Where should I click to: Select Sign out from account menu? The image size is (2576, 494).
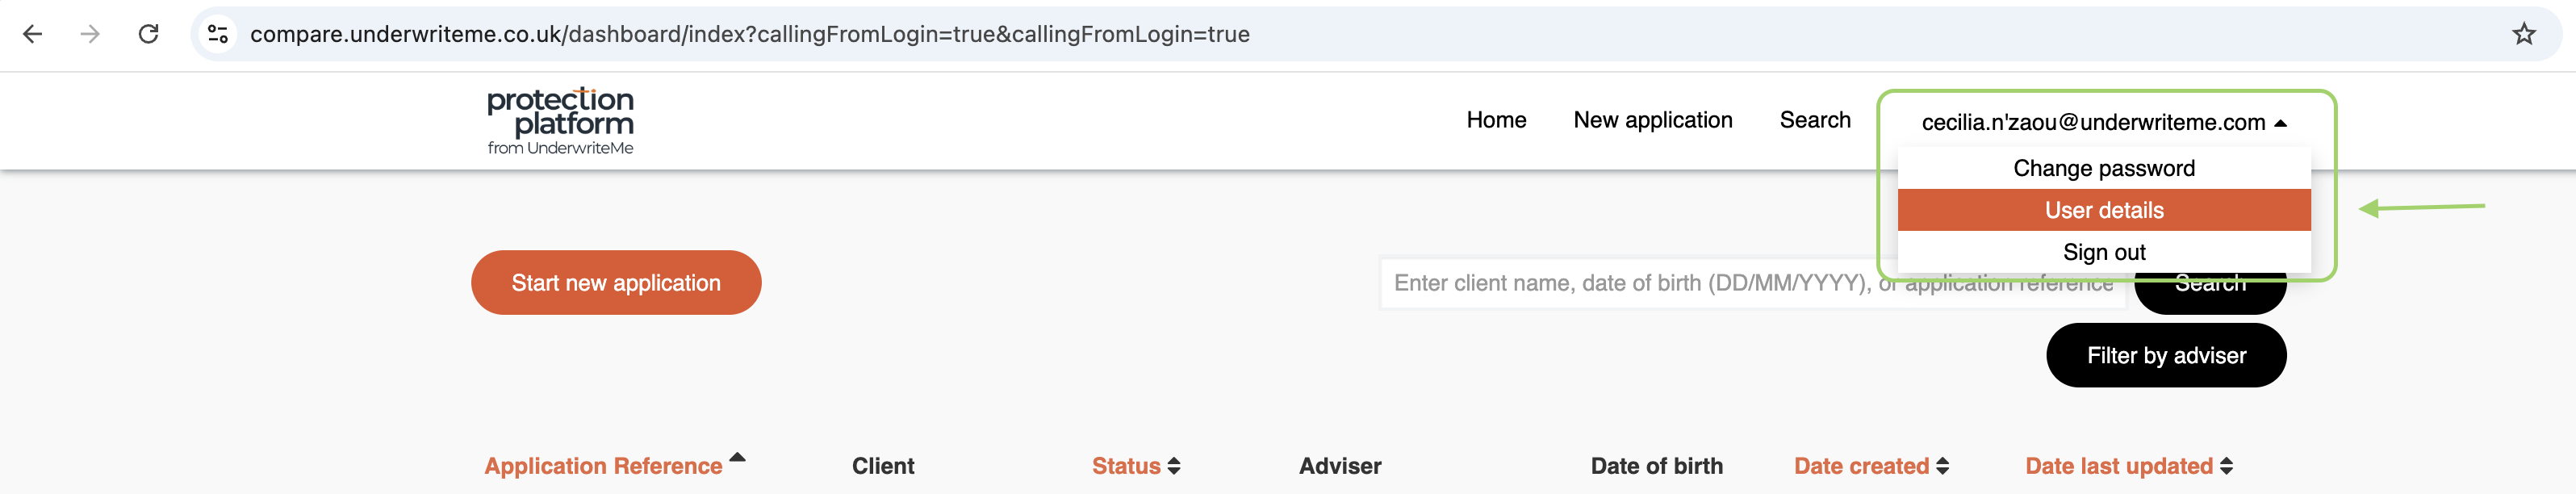tap(2104, 252)
